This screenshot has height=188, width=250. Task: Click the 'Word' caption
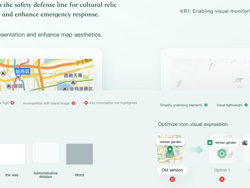point(79,175)
